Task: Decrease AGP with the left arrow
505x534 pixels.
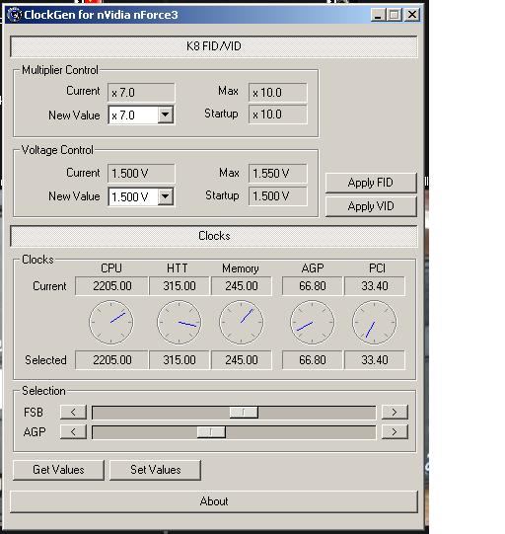Action: point(73,431)
